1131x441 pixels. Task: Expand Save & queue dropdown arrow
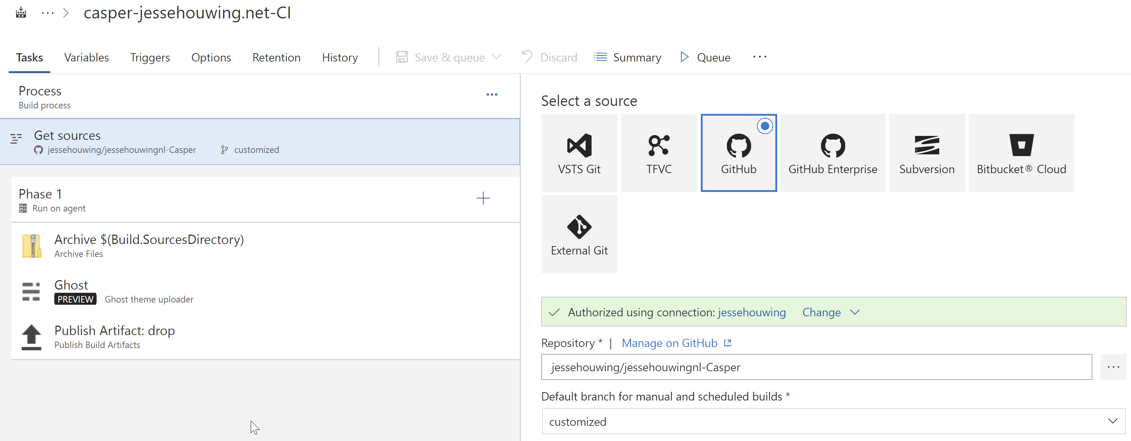[x=496, y=57]
